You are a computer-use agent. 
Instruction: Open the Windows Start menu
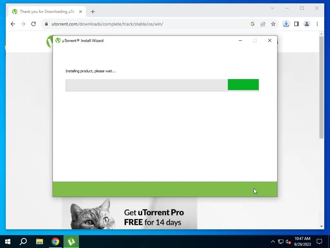[x=8, y=242]
